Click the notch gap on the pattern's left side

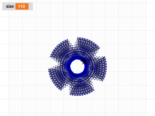(54, 63)
